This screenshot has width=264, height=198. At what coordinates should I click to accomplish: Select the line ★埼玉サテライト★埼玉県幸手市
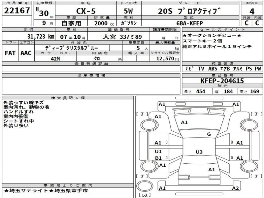(x=46, y=191)
